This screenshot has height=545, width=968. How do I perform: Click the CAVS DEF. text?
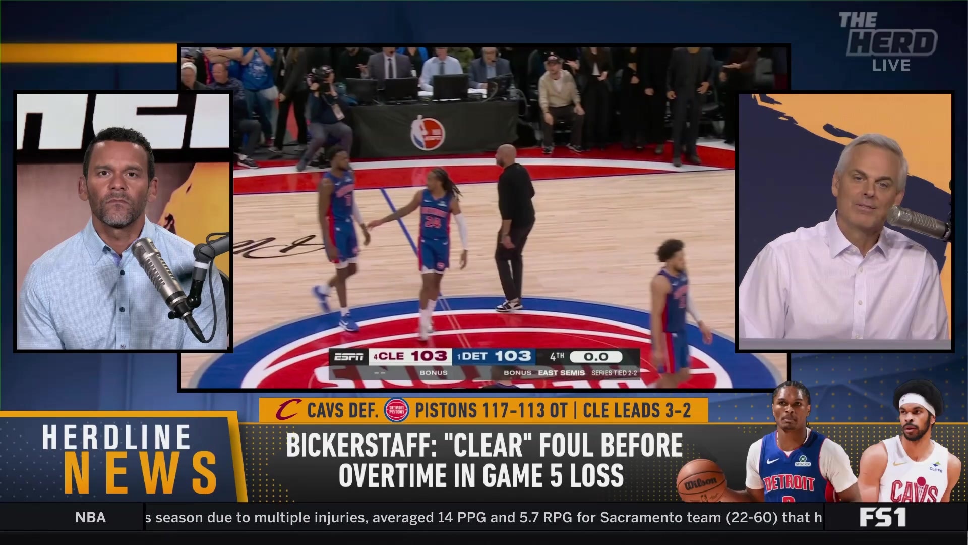(x=343, y=411)
